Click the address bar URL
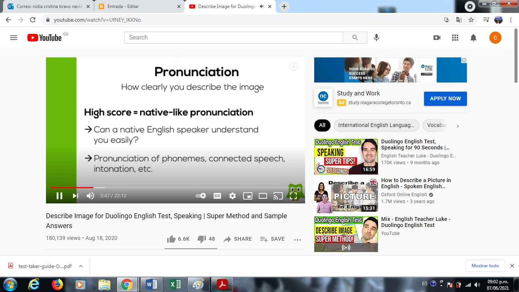 (x=97, y=20)
